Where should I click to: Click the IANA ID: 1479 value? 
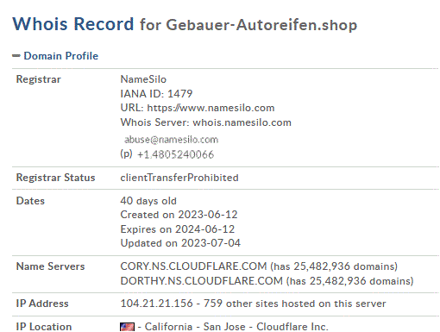tap(156, 94)
